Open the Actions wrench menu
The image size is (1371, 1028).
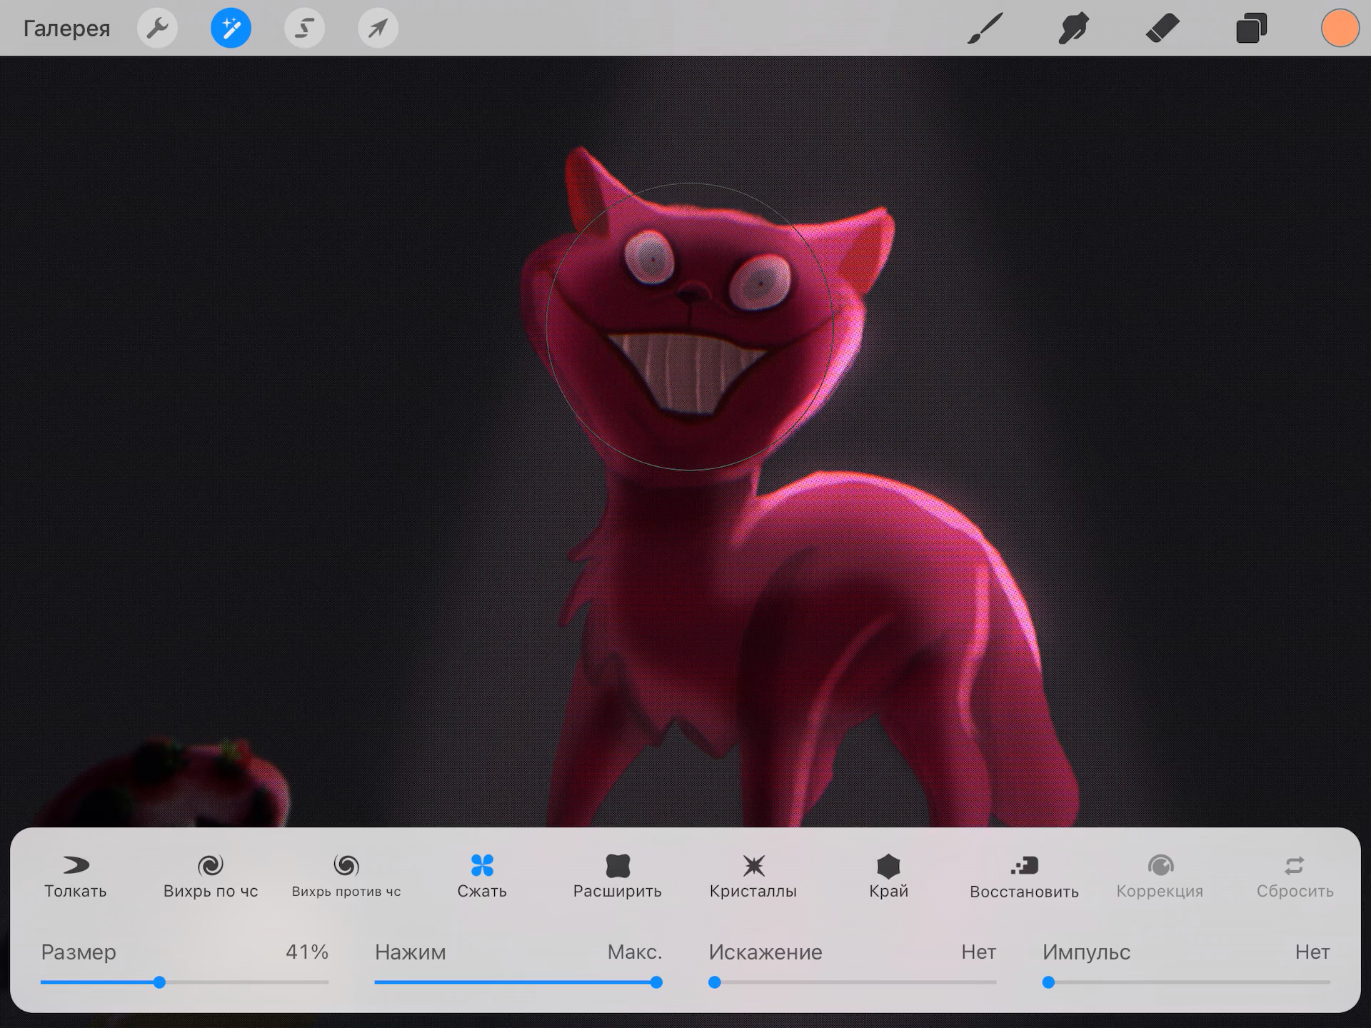click(x=157, y=29)
